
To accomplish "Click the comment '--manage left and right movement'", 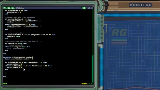I will (20, 17).
